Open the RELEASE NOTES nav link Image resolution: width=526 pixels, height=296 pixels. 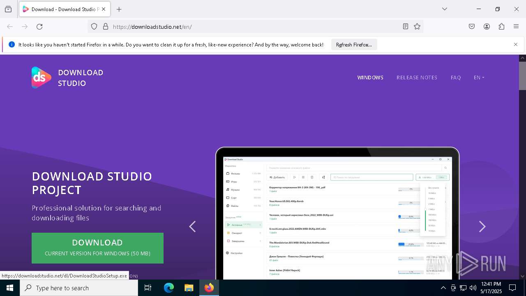[417, 78]
